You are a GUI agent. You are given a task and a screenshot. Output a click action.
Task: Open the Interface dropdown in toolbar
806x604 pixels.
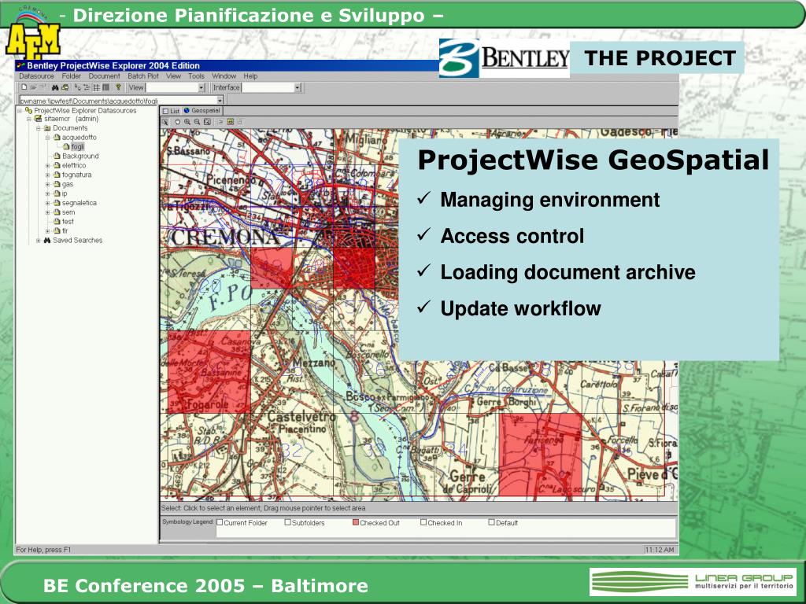297,88
